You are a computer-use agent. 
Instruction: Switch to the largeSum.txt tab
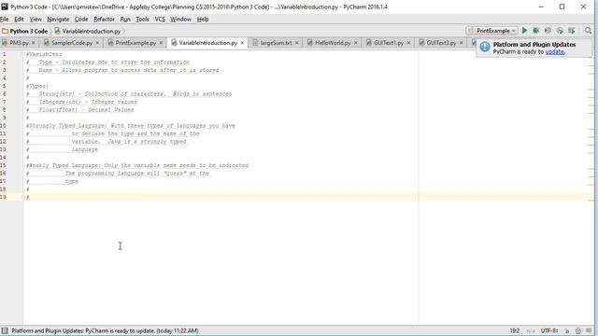pyautogui.click(x=276, y=43)
